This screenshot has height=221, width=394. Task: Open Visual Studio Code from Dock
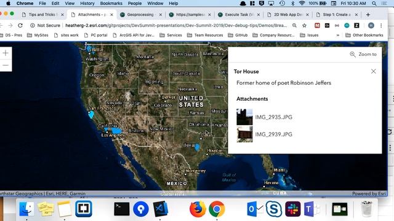(161, 209)
